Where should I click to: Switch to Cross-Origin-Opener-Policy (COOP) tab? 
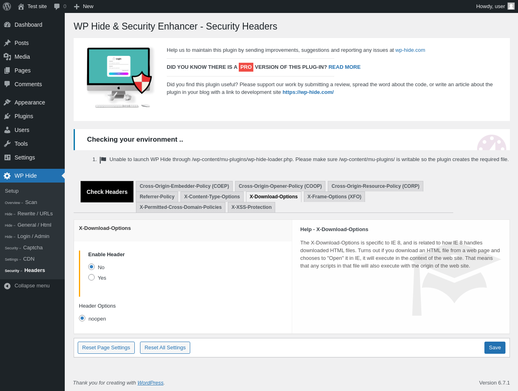(280, 186)
